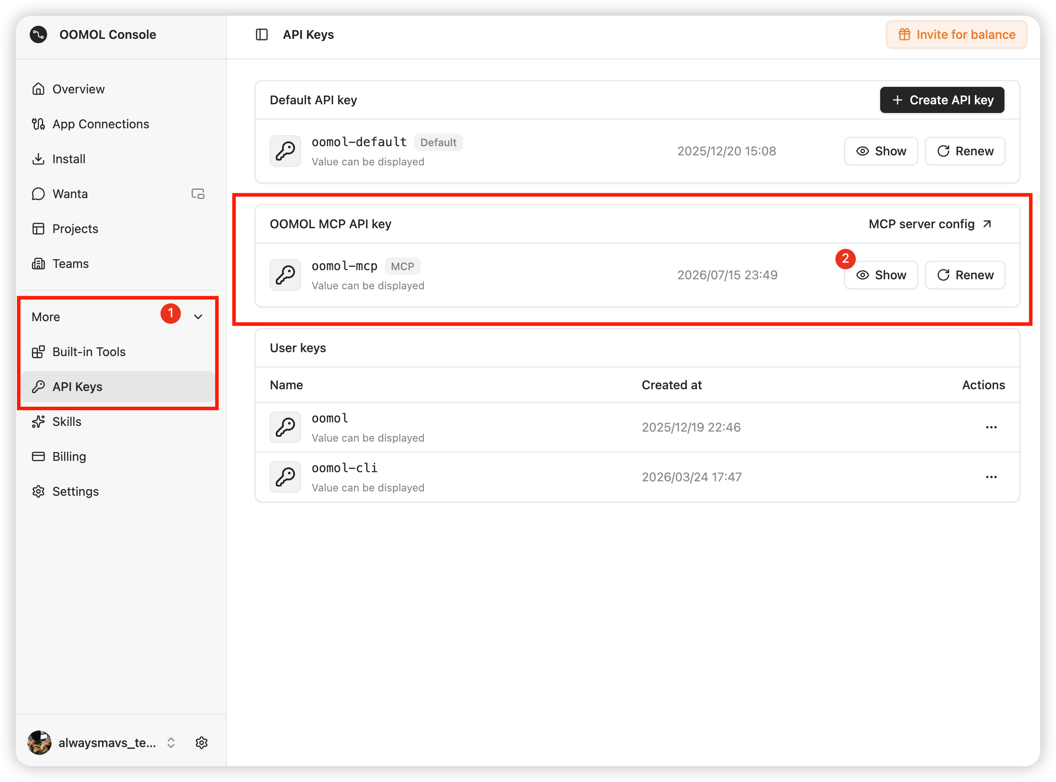Renew the oomol-mcp key
Viewport: 1056px width, 782px height.
tap(966, 275)
